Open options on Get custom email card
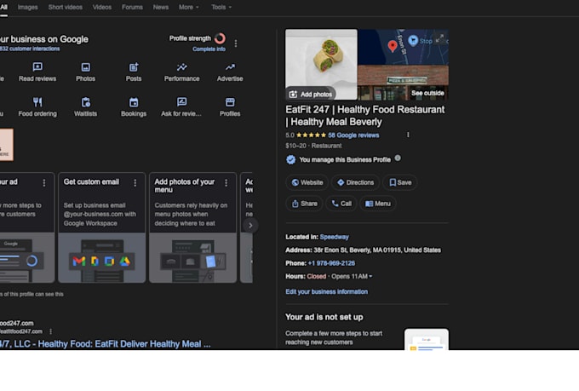Screen dimensions: 579x391 [135, 182]
